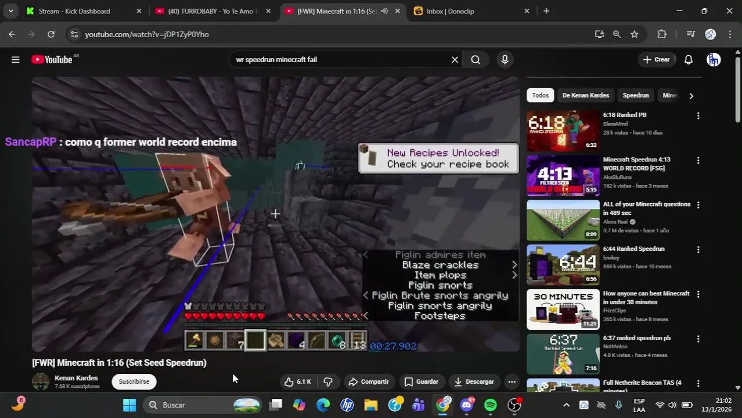Open 6:44 Ranked Speedrun thumbnail

(x=563, y=265)
